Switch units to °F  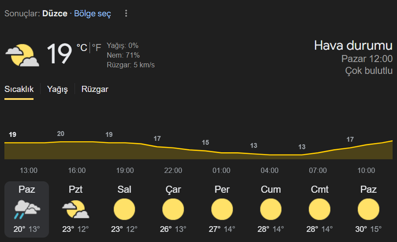pyautogui.click(x=97, y=48)
